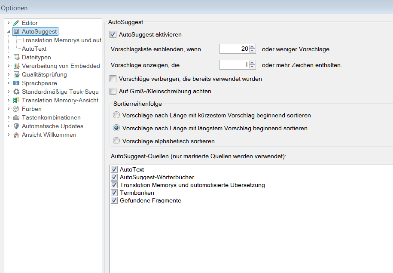Image resolution: width=393 pixels, height=273 pixels.
Task: Decrease the minimum Zeichen value
Action: pos(252,67)
